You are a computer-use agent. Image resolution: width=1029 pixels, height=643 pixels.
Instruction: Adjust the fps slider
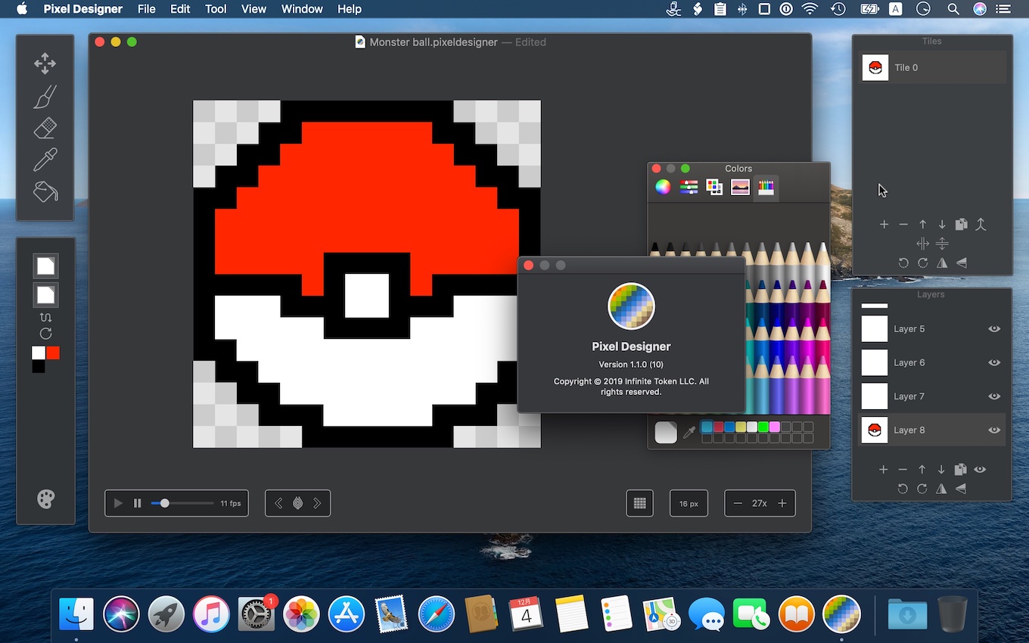coord(182,503)
